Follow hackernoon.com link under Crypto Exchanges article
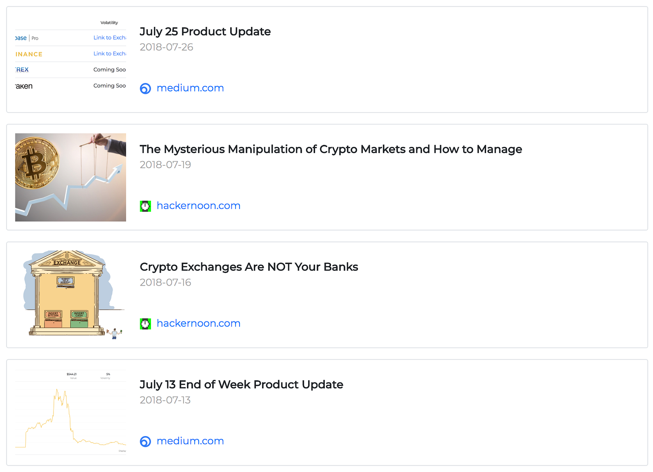This screenshot has width=653, height=472. tap(198, 323)
